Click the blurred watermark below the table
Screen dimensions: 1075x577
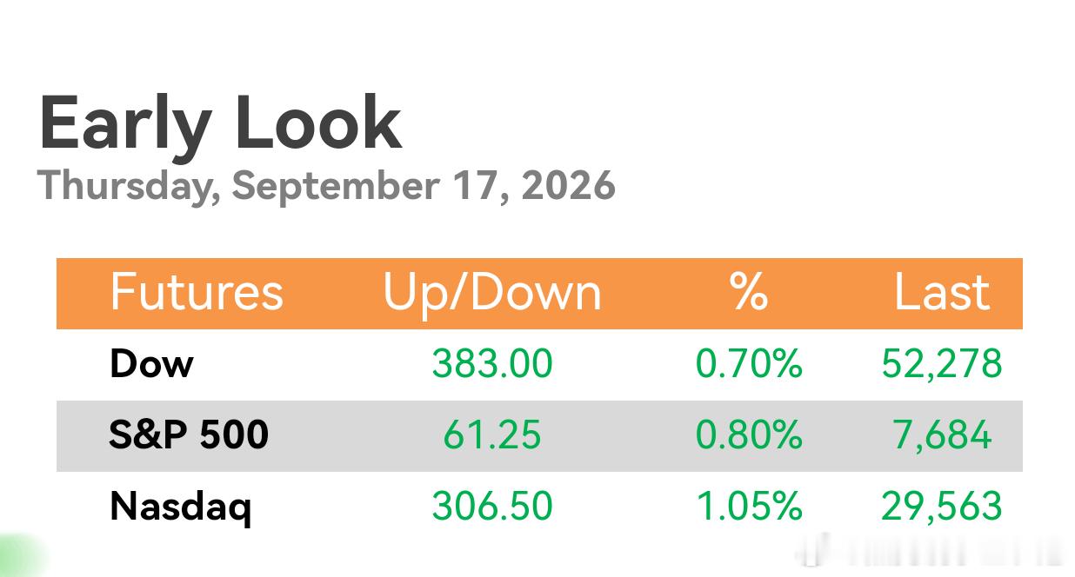[x=931, y=551]
